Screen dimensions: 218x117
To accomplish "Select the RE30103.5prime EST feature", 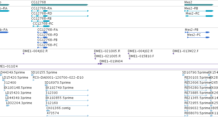I will (196, 80).
